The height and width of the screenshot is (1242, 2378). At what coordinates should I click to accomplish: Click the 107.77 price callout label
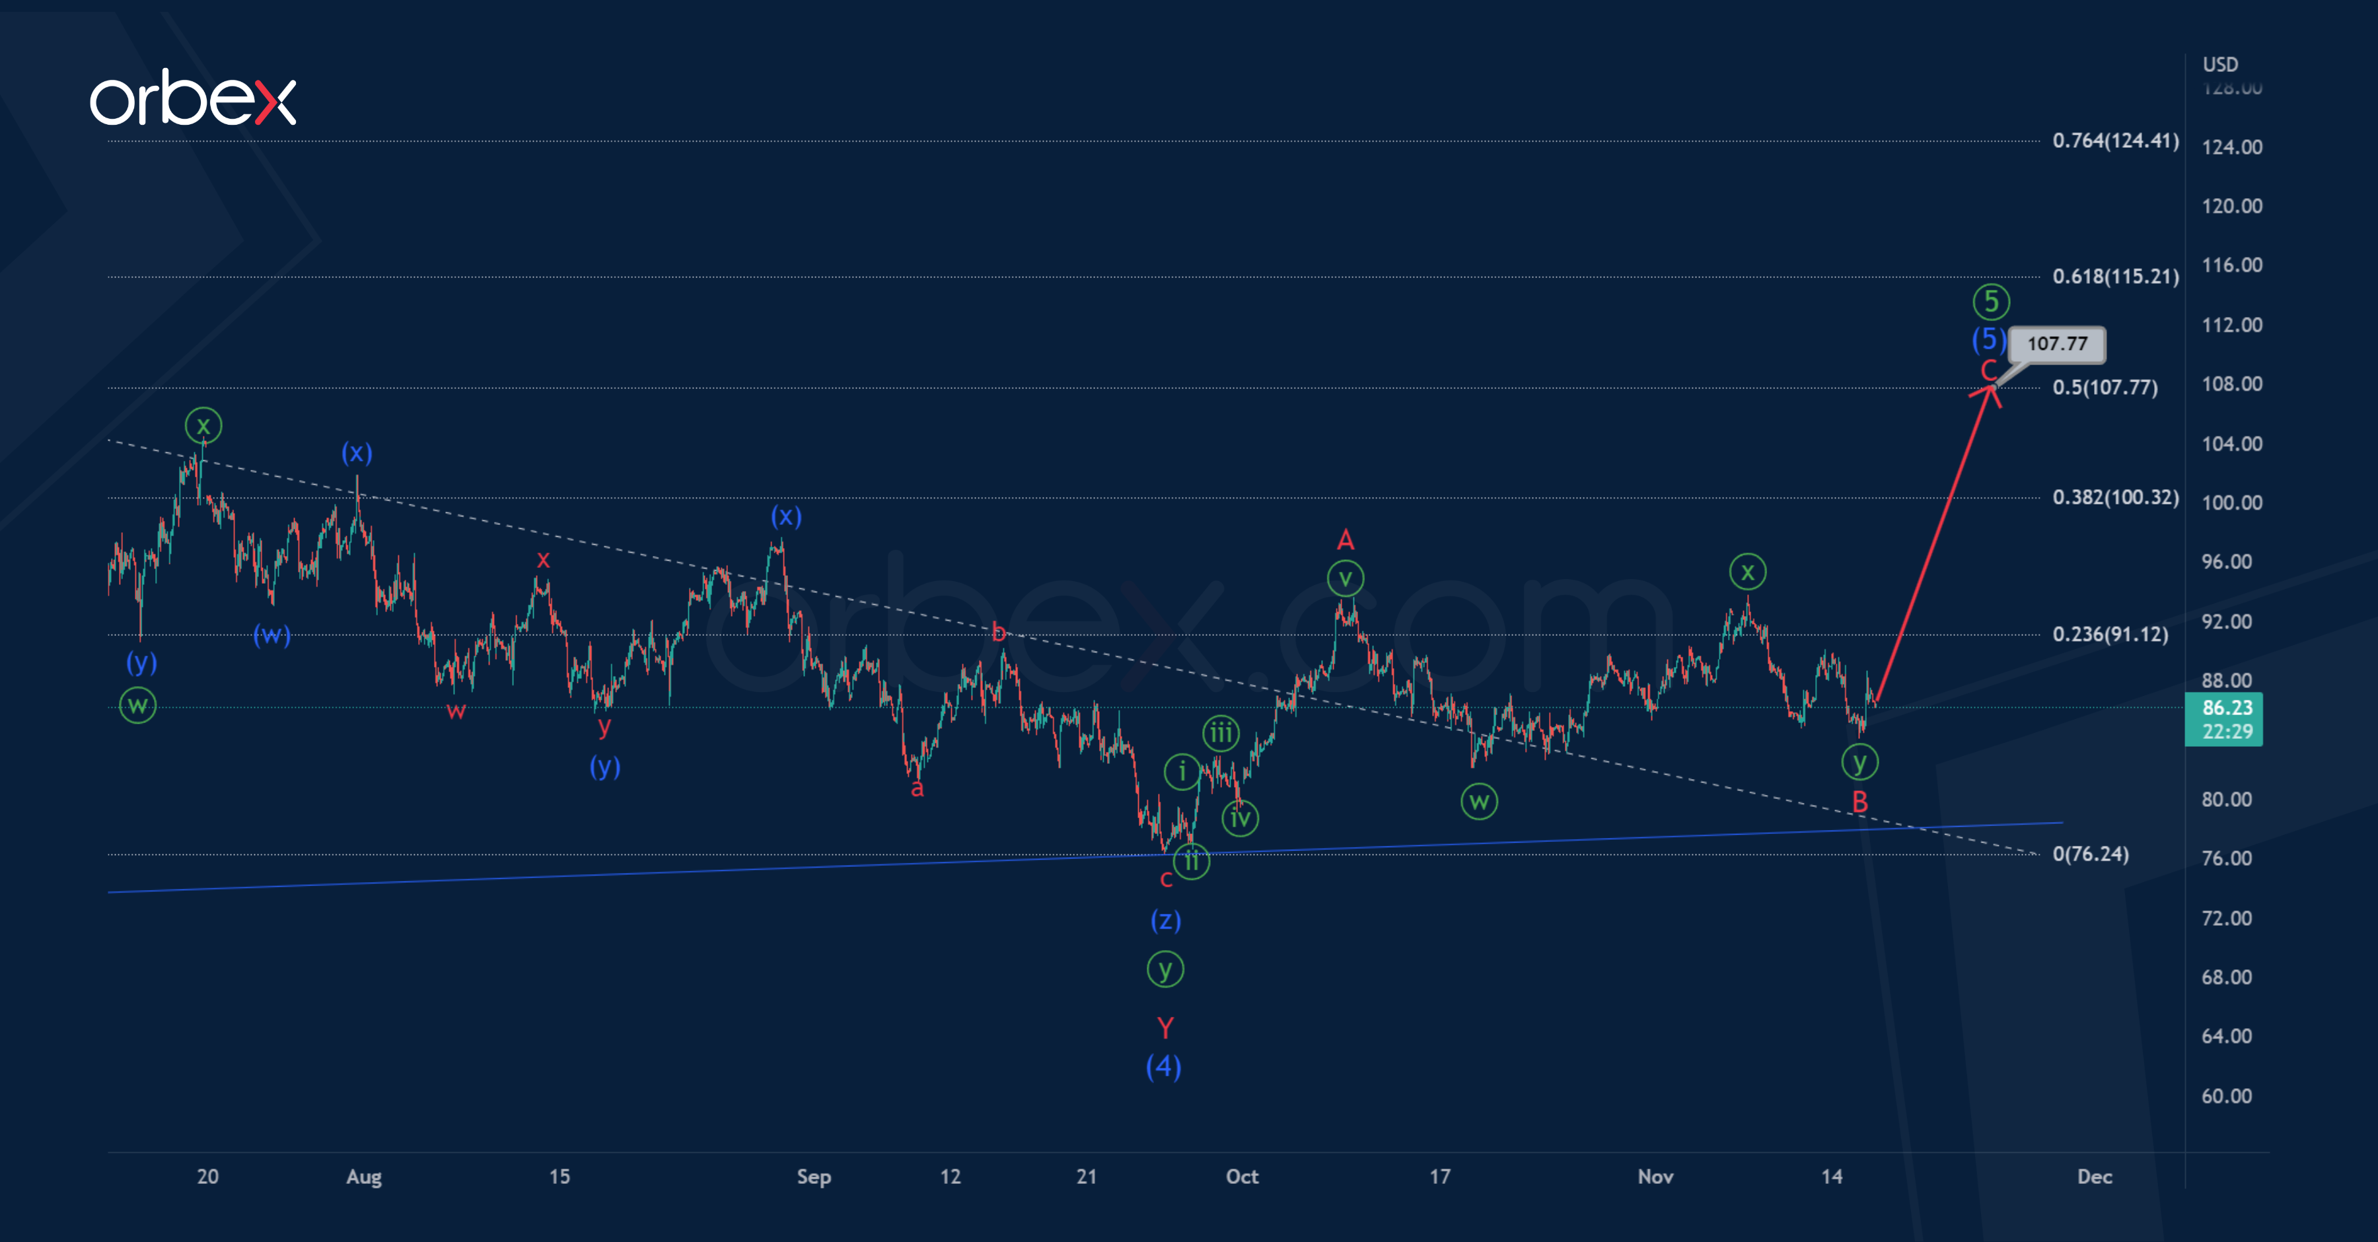pos(2056,344)
